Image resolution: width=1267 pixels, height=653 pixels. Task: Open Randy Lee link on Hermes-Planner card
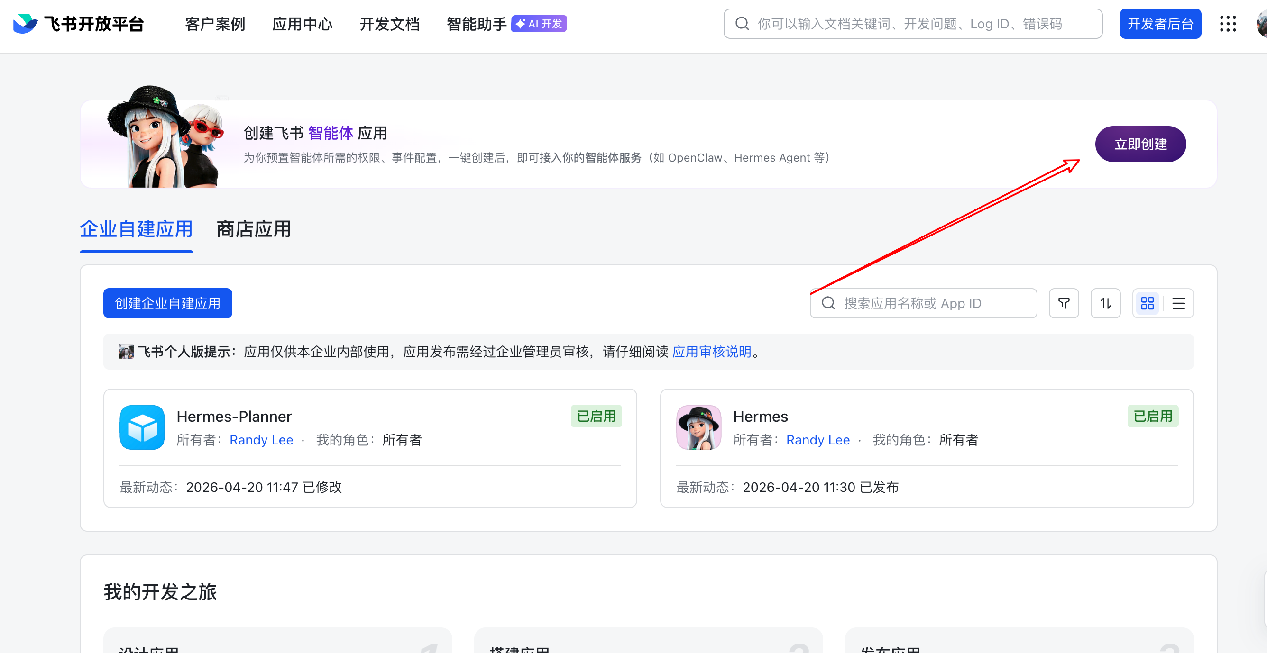[x=261, y=440]
